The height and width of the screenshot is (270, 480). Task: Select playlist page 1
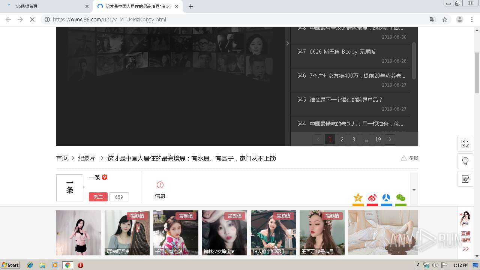[330, 139]
